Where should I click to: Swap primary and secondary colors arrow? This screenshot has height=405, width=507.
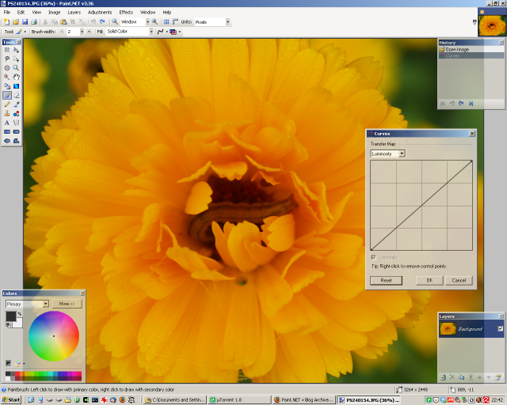tap(20, 314)
